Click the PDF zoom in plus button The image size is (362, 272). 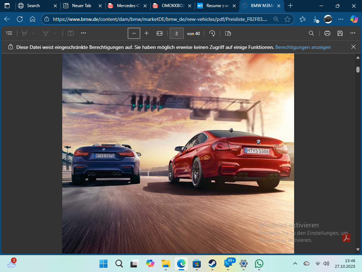tap(147, 33)
